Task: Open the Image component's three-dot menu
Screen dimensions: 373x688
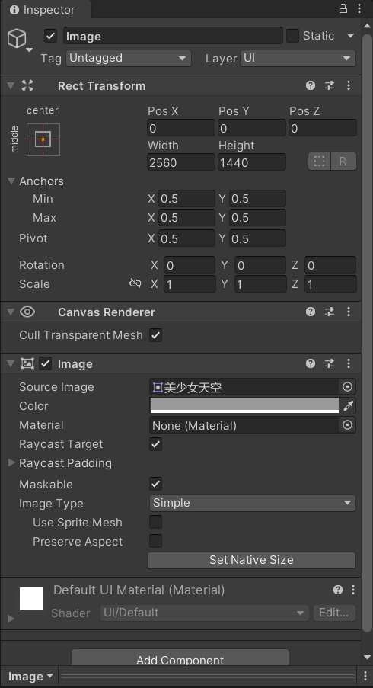Action: [349, 363]
